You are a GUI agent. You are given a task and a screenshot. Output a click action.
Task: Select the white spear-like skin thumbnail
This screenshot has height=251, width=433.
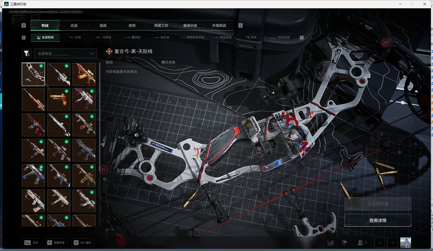point(59,125)
